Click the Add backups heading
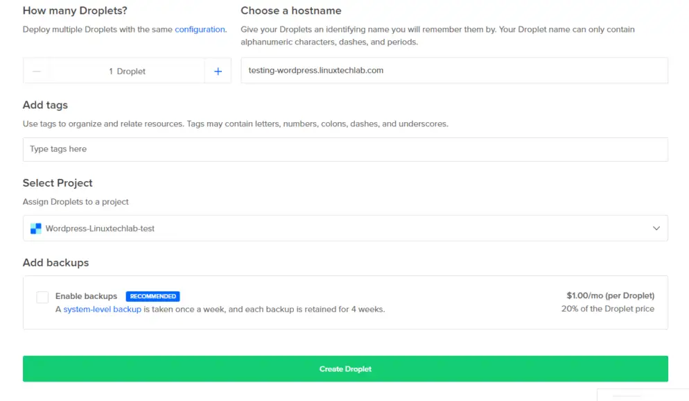Viewport: 689px width, 401px height. click(x=55, y=263)
